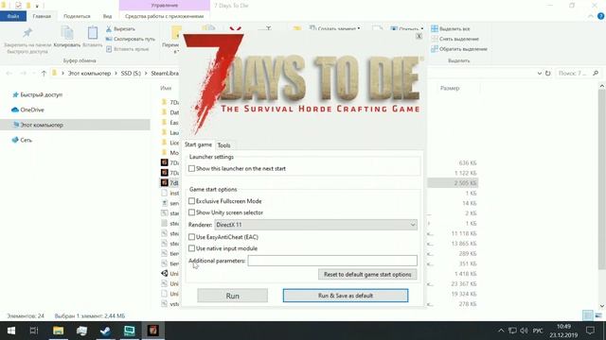The width and height of the screenshot is (606, 340).
Task: Open the Renderer DirectX 11 dropdown
Action: (315, 225)
